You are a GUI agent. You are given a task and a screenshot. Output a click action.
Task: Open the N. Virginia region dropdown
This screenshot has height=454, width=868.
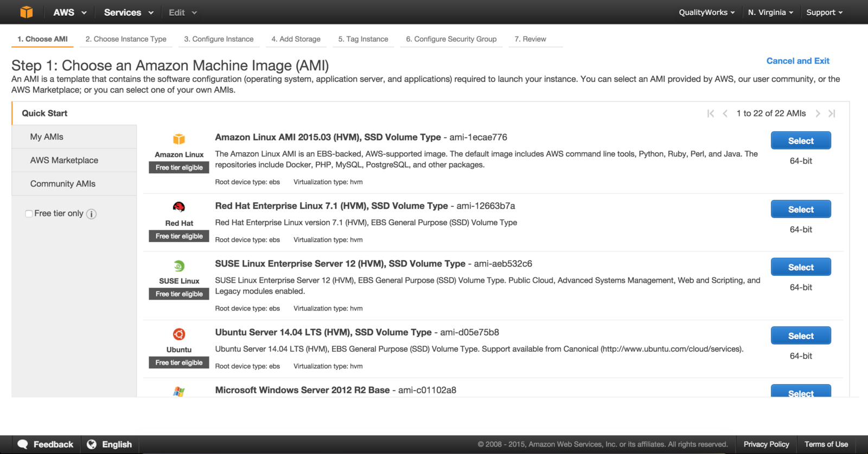point(770,12)
